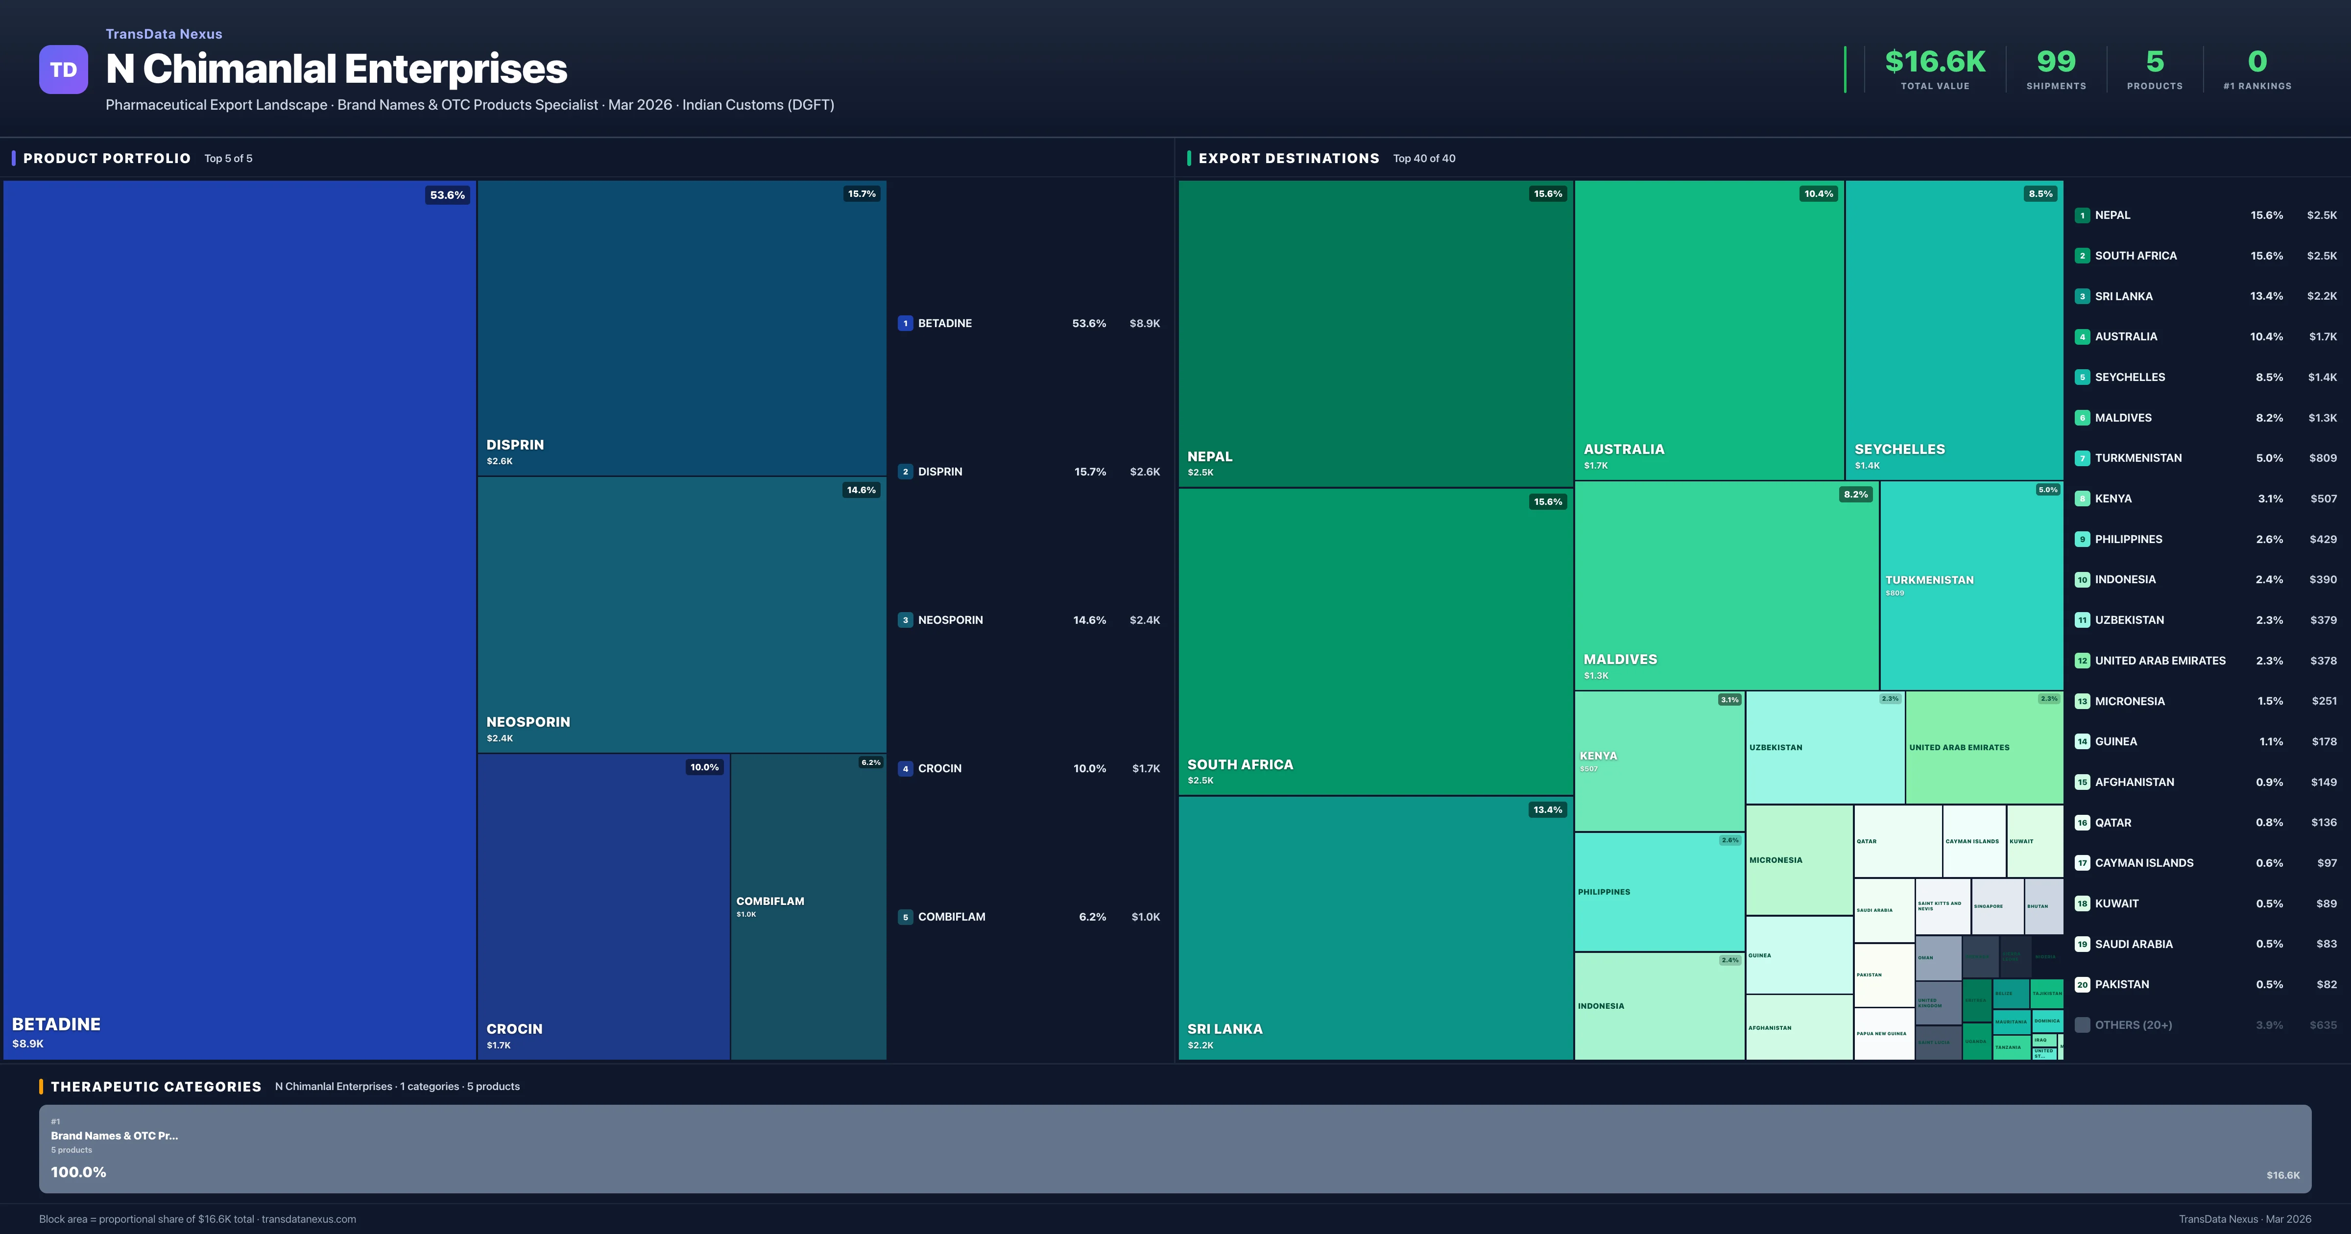Screen dimensions: 2351x1234
Task: Select the rank 20 badge for PAKISTAN
Action: point(2082,984)
